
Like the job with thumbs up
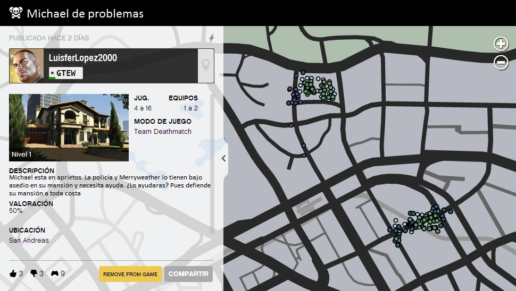(13, 273)
